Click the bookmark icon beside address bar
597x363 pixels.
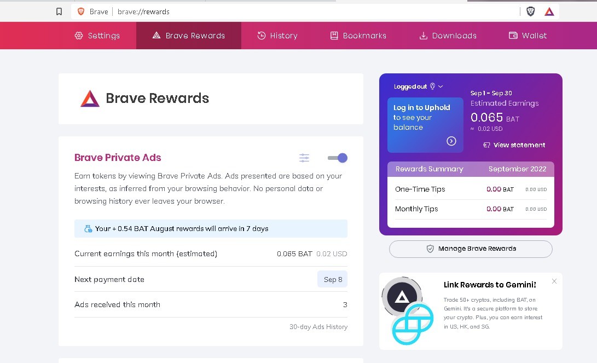pyautogui.click(x=59, y=11)
